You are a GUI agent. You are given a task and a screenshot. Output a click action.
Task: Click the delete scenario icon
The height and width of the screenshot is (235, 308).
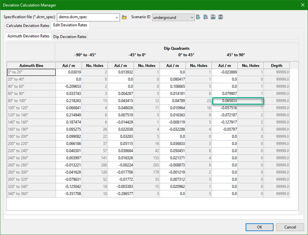point(205,17)
